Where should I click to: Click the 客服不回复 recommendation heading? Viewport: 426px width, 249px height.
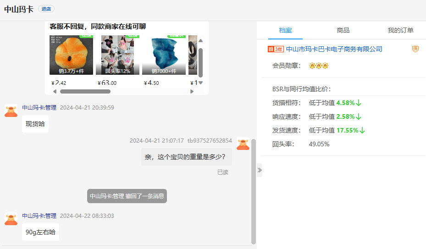(x=98, y=27)
